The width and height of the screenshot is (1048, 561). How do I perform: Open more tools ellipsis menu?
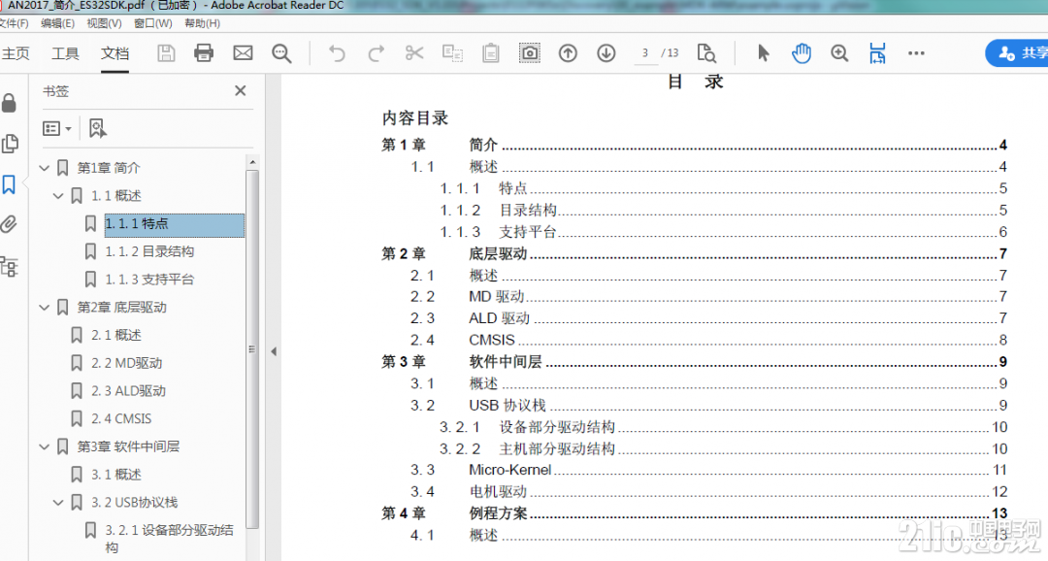pos(916,52)
